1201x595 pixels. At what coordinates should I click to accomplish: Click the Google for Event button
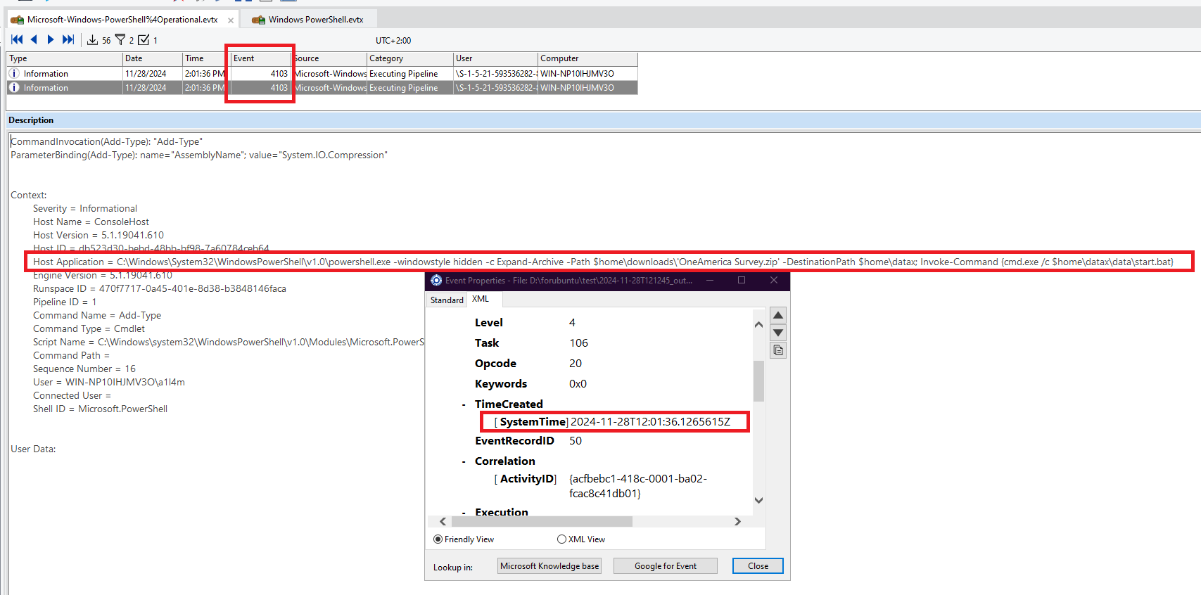coord(666,566)
